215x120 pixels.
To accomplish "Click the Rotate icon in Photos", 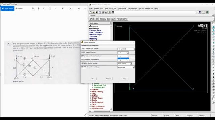I will [x=50, y=8].
